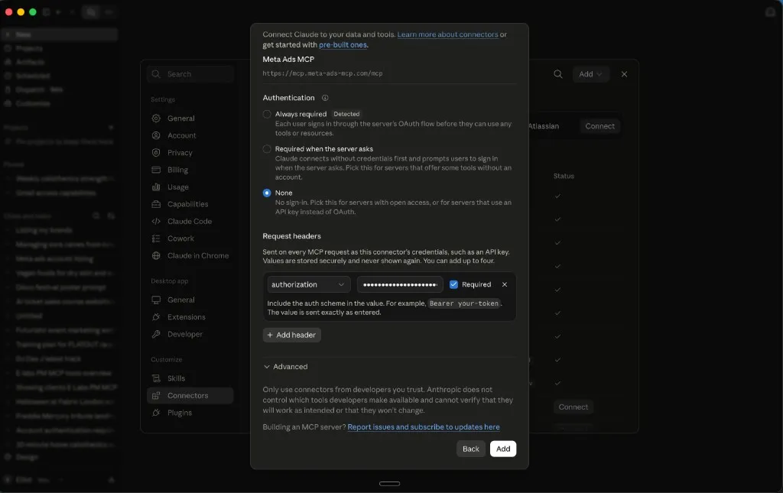Screen dimensions: 783x493
Task: Select the Always required authentication option
Action: click(x=267, y=114)
